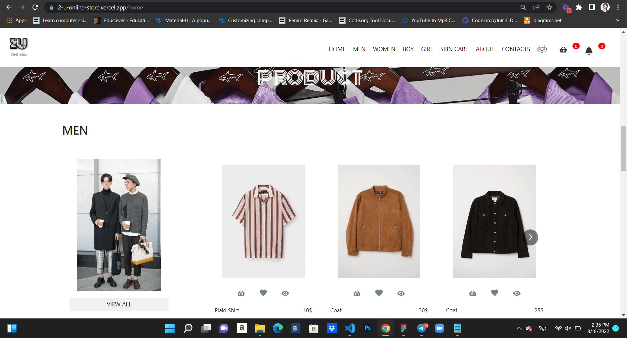
Task: Open the Chrome three-dot menu
Action: pyautogui.click(x=618, y=7)
